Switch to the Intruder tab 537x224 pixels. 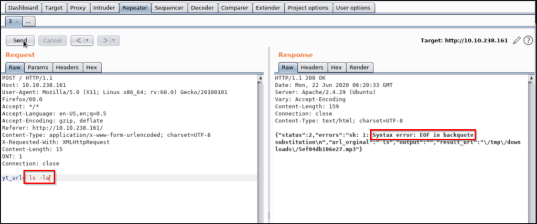point(104,8)
